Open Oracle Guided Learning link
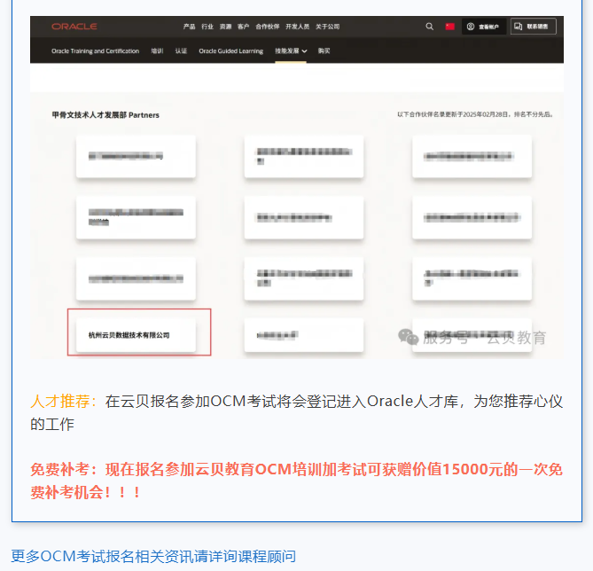Image resolution: width=593 pixels, height=571 pixels. point(231,51)
